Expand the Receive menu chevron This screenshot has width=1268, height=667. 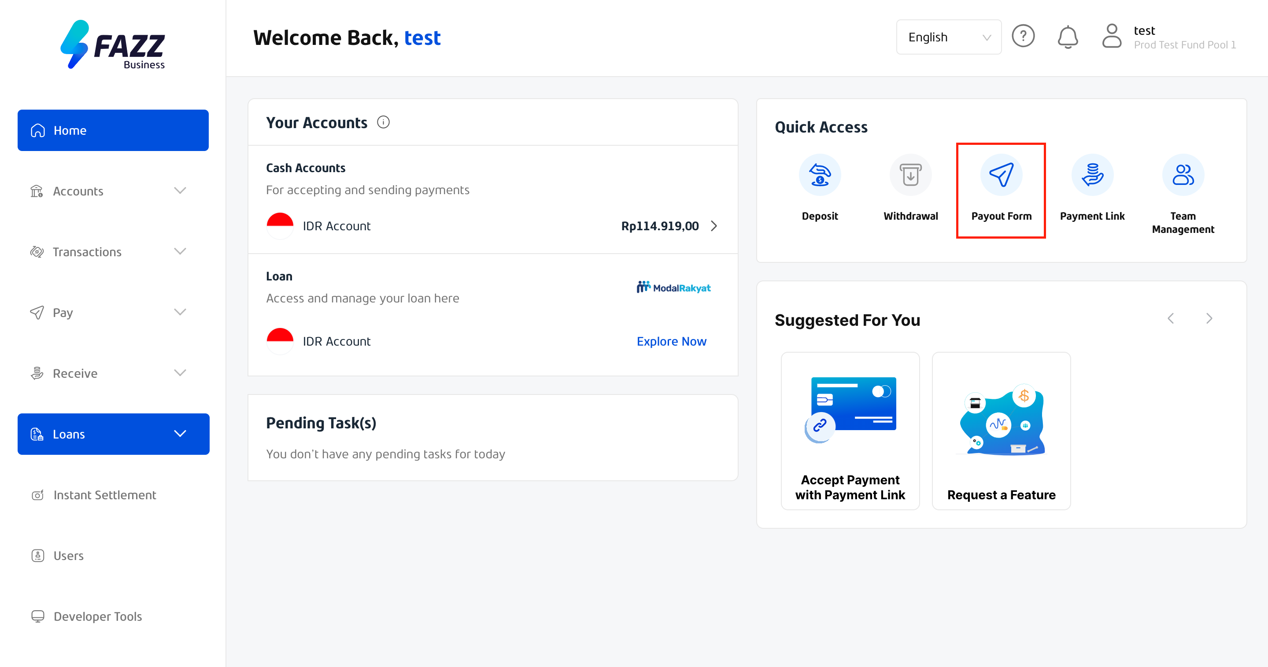(180, 373)
